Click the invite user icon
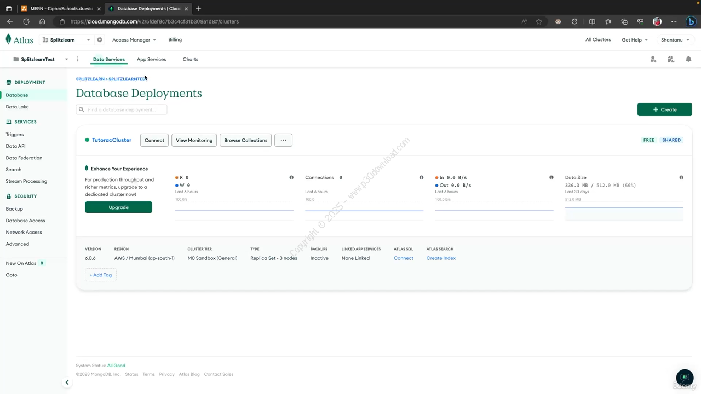Screen dimensions: 701x394 653,59
